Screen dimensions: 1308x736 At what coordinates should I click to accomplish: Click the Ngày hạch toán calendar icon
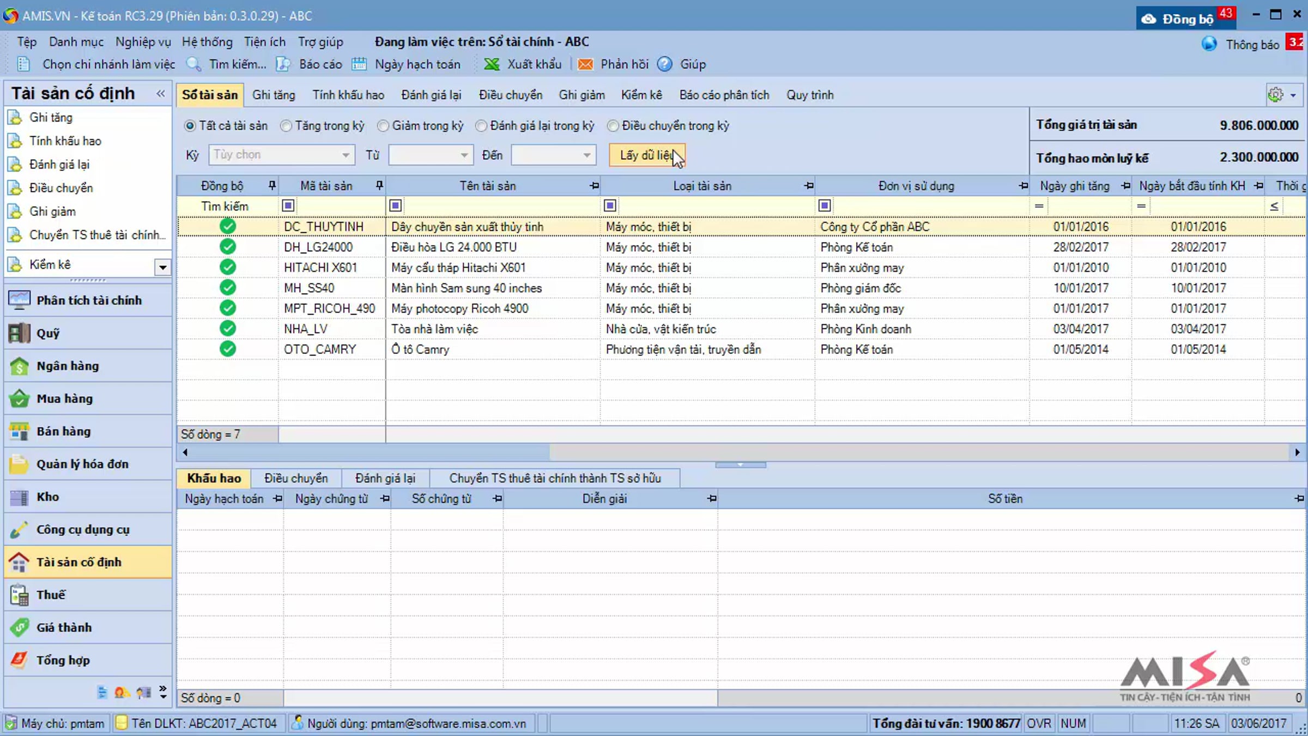click(359, 64)
